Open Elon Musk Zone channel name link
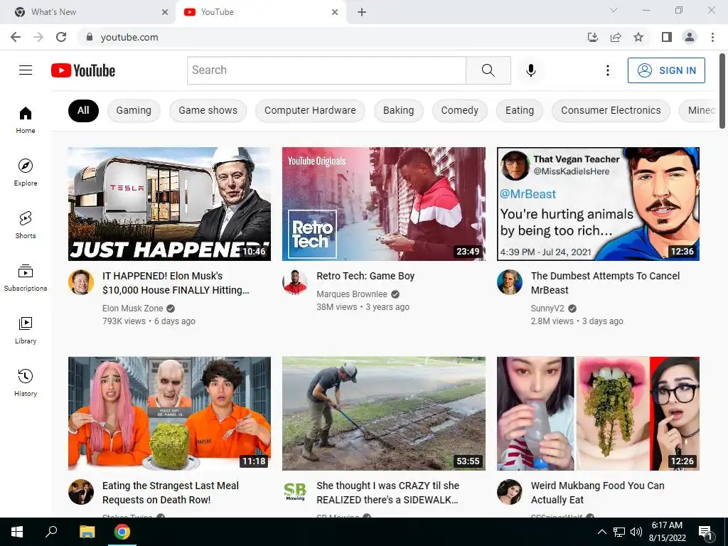 [133, 309]
